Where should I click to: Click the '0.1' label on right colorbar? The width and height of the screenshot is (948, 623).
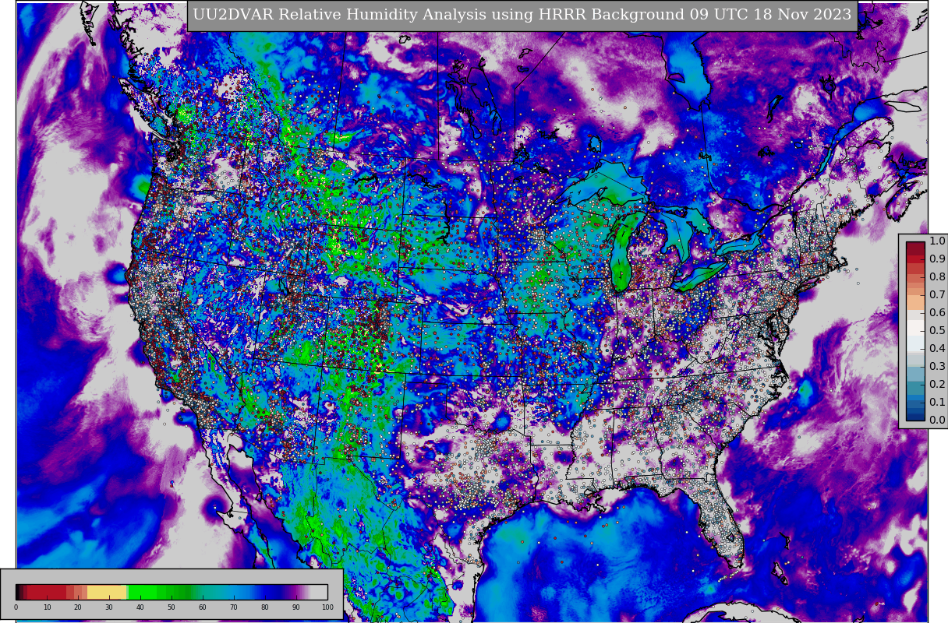click(937, 402)
